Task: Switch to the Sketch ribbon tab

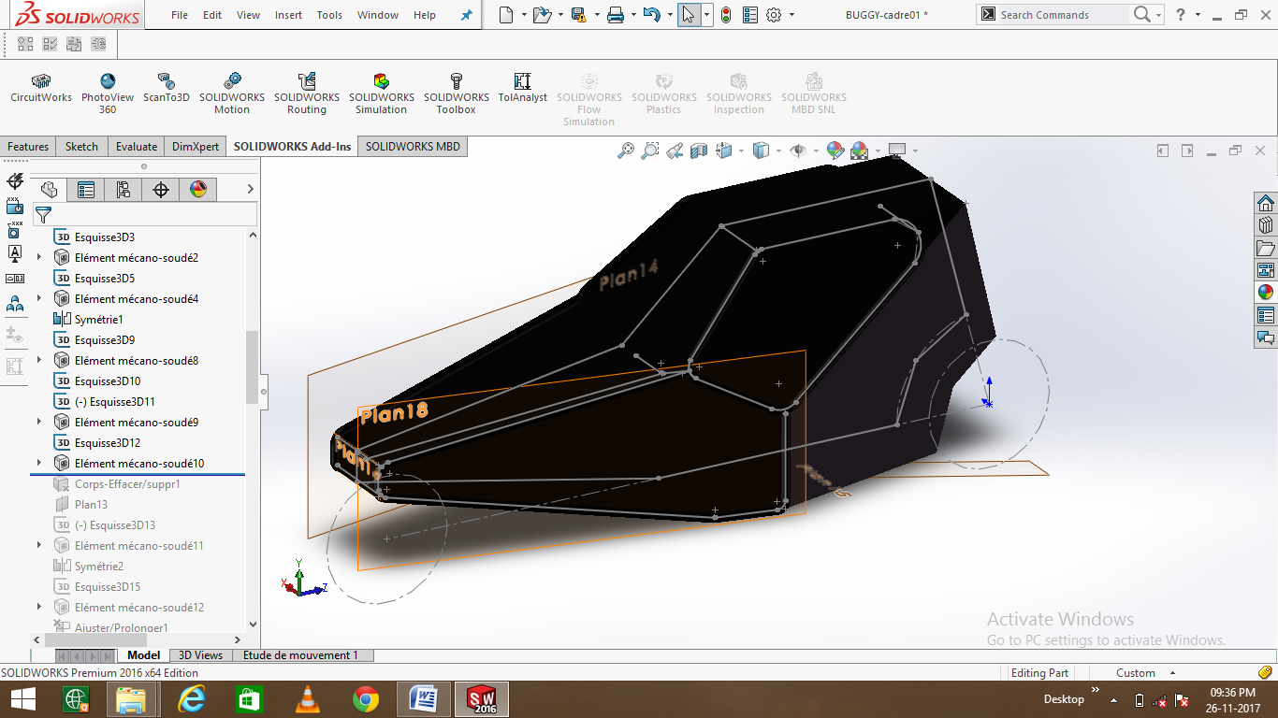Action: pos(80,146)
